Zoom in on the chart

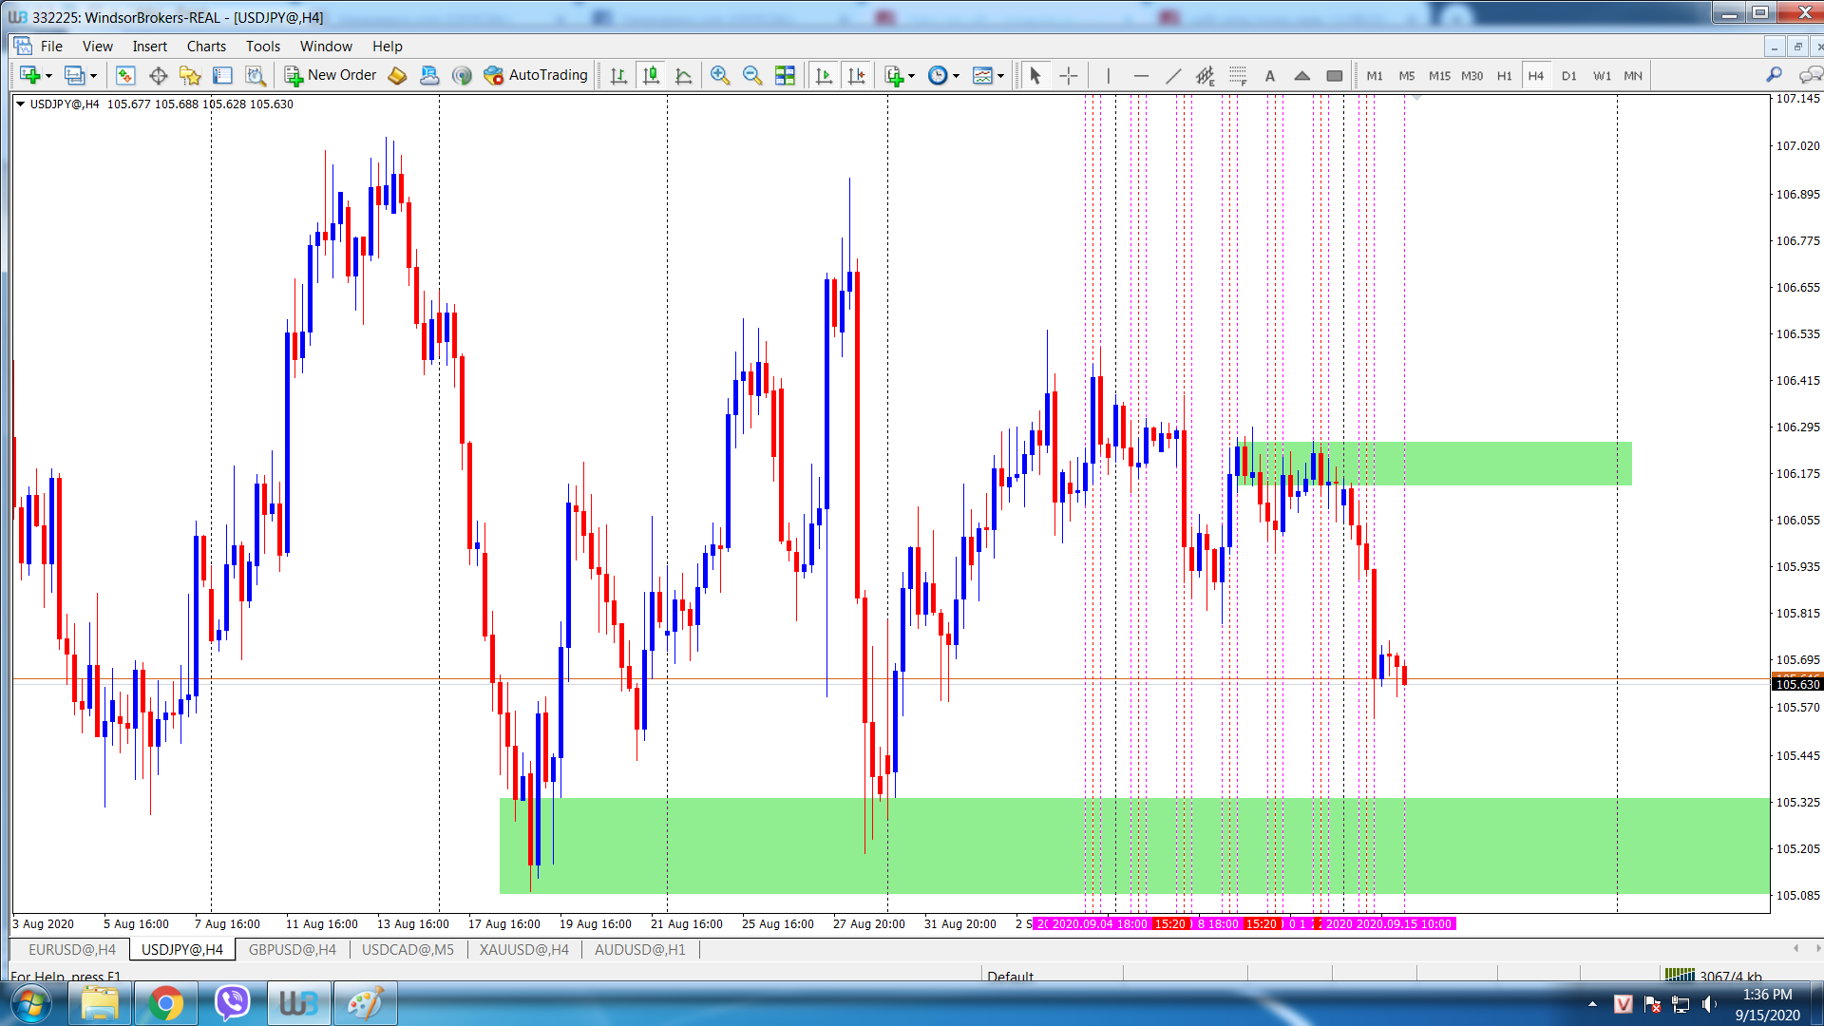(720, 75)
